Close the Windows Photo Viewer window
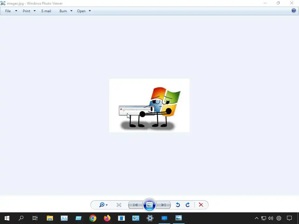The image size is (299, 224). coord(292,3)
